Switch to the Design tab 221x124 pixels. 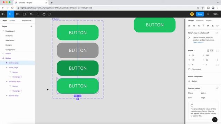191,21
